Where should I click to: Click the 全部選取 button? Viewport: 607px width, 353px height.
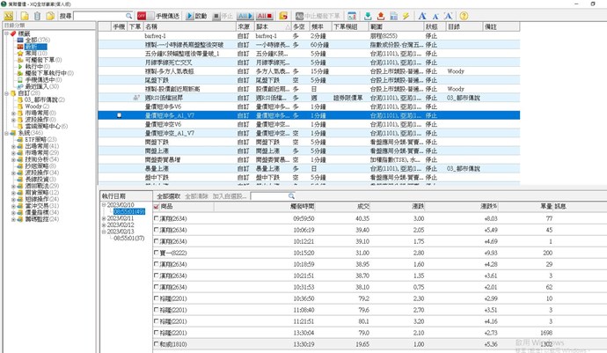[x=169, y=196]
